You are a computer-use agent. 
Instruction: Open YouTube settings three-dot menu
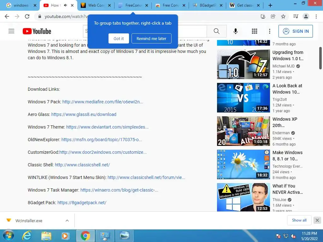point(270,31)
